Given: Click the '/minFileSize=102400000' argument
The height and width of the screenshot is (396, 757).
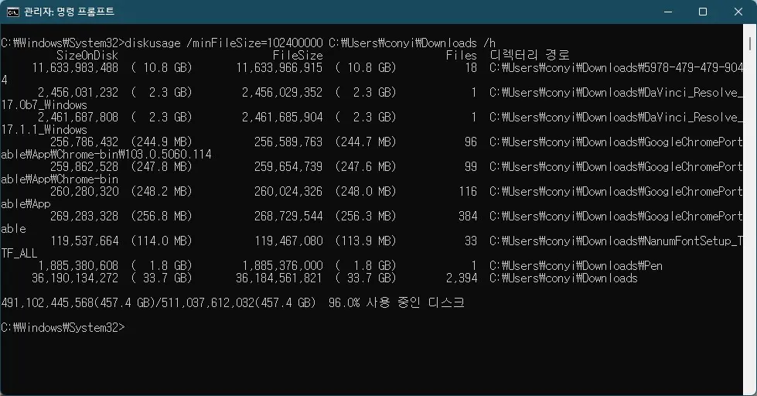Looking at the screenshot, I should 254,43.
